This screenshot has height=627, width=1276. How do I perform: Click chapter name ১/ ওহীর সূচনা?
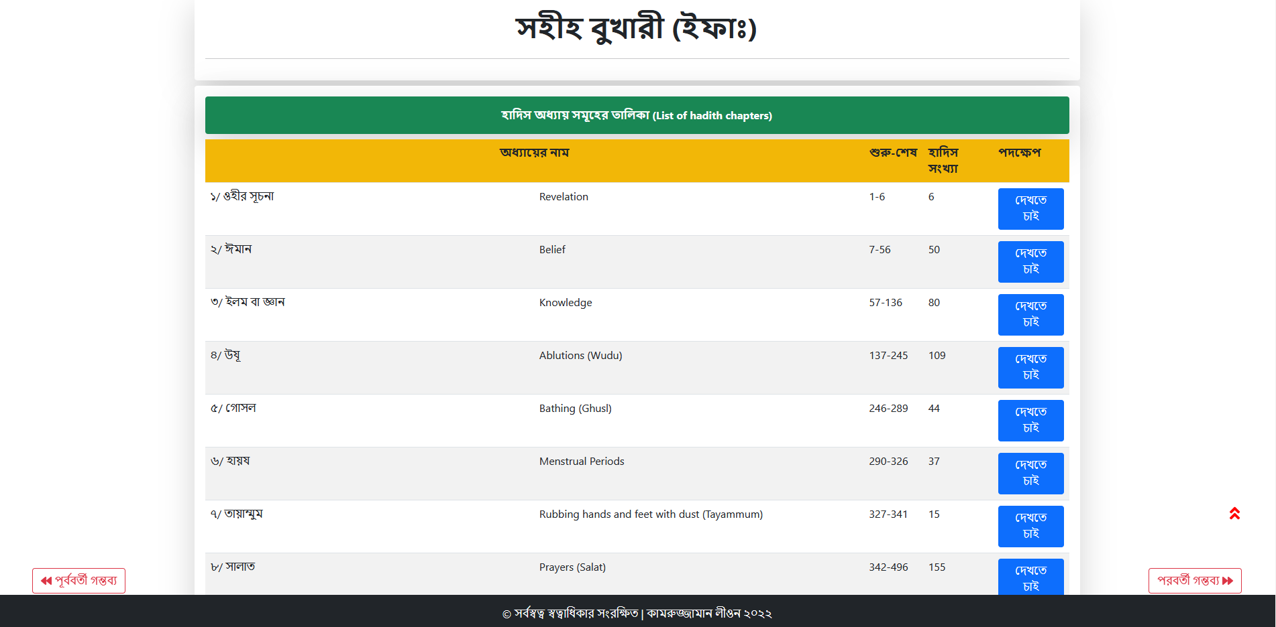pyautogui.click(x=242, y=196)
